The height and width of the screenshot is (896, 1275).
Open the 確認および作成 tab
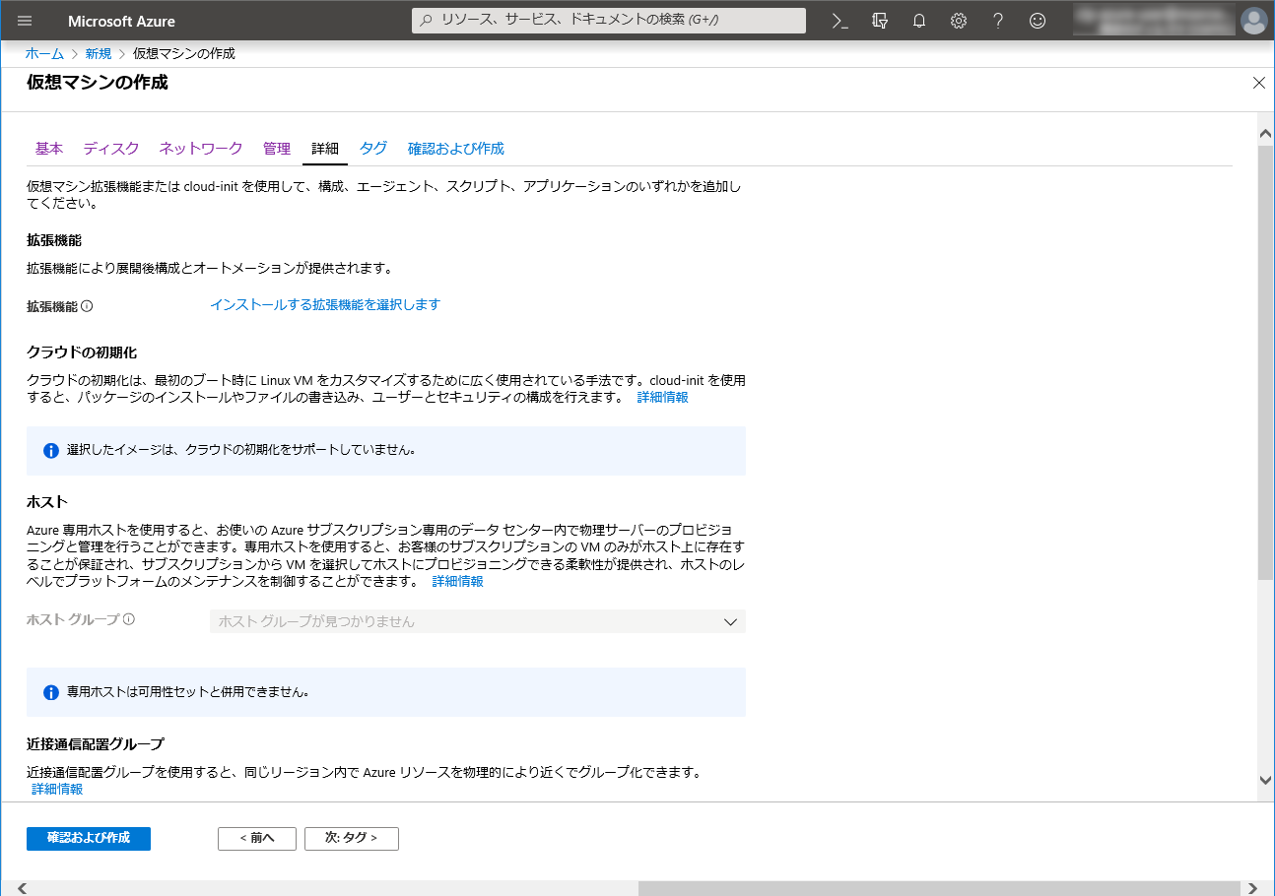click(455, 149)
